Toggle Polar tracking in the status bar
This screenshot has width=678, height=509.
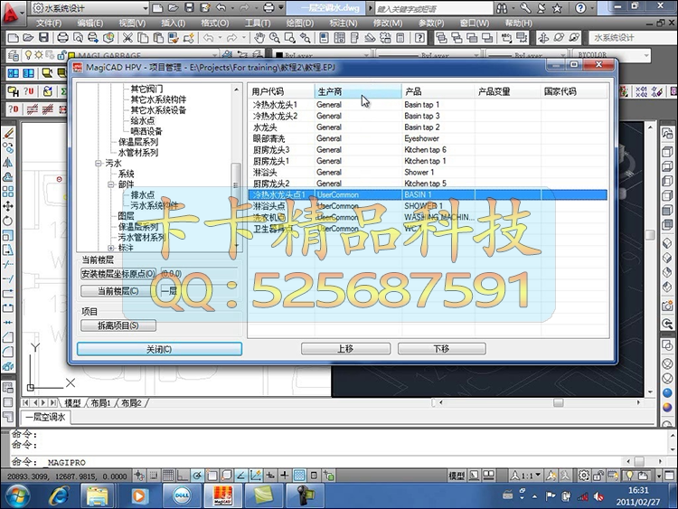[x=197, y=476]
